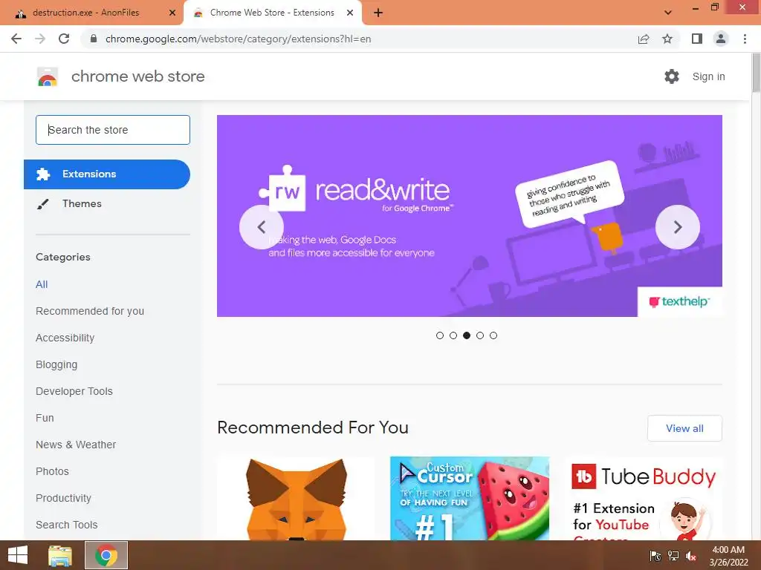761x570 pixels.
Task: Click the Chrome taskbar icon
Action: pos(106,555)
